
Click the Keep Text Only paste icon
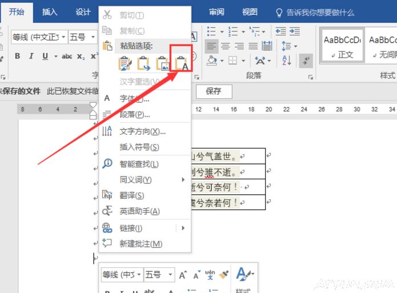(x=182, y=63)
